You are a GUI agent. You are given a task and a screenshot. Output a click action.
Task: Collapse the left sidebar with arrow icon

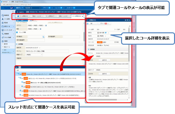[x=13, y=11]
